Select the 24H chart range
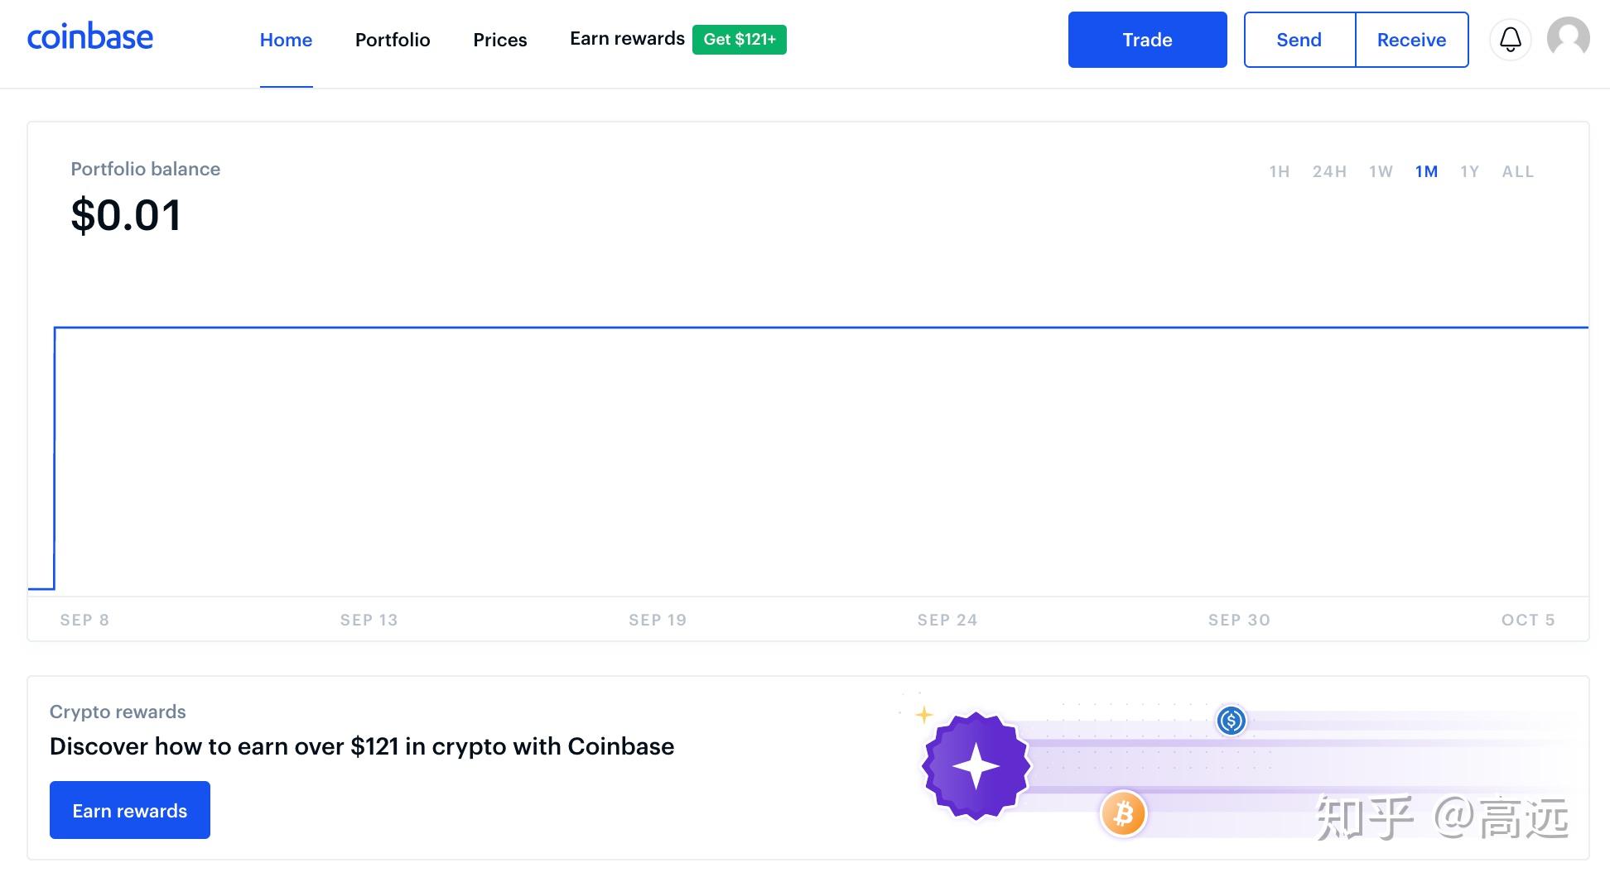Image resolution: width=1610 pixels, height=882 pixels. click(x=1329, y=172)
